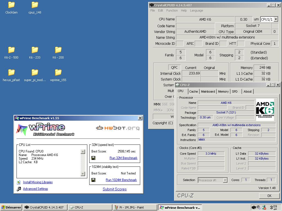
Task: Click the 2508,145 sec best score
Action: click(x=127, y=151)
